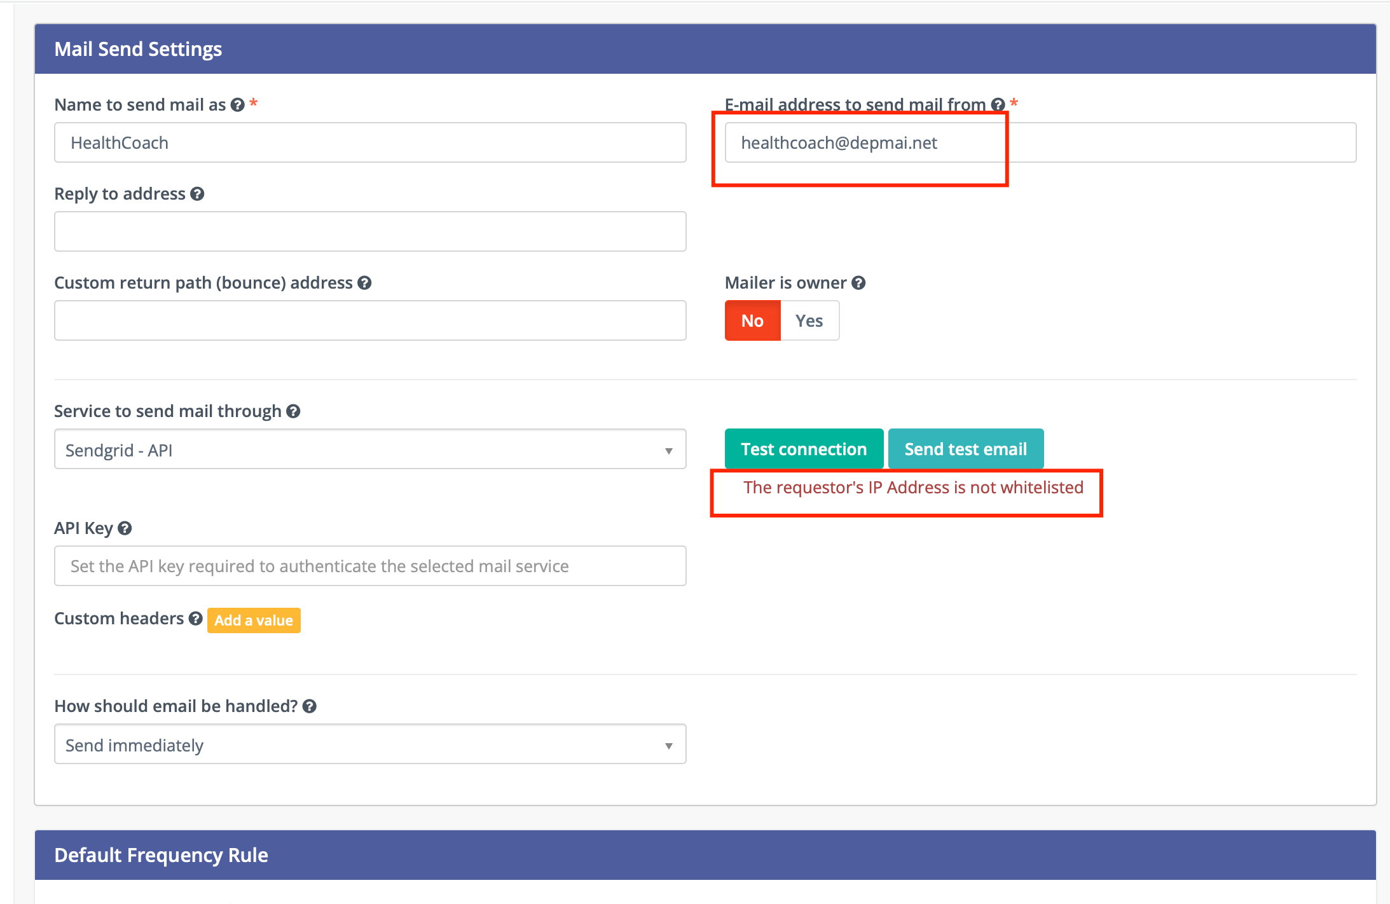Click the Test connection button
The image size is (1390, 904).
pos(804,449)
